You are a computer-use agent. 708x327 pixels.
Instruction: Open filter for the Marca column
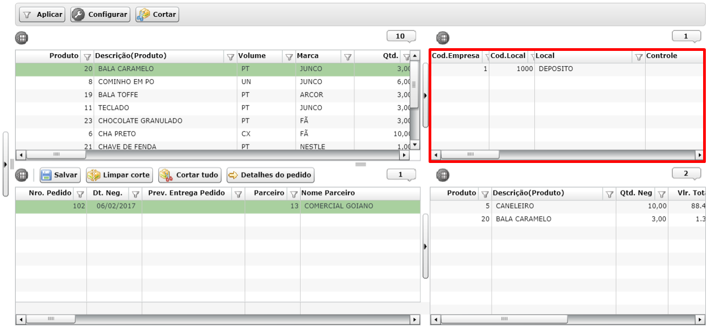coord(348,56)
